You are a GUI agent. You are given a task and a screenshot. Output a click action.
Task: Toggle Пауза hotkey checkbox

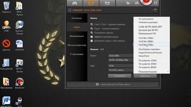click(92, 29)
